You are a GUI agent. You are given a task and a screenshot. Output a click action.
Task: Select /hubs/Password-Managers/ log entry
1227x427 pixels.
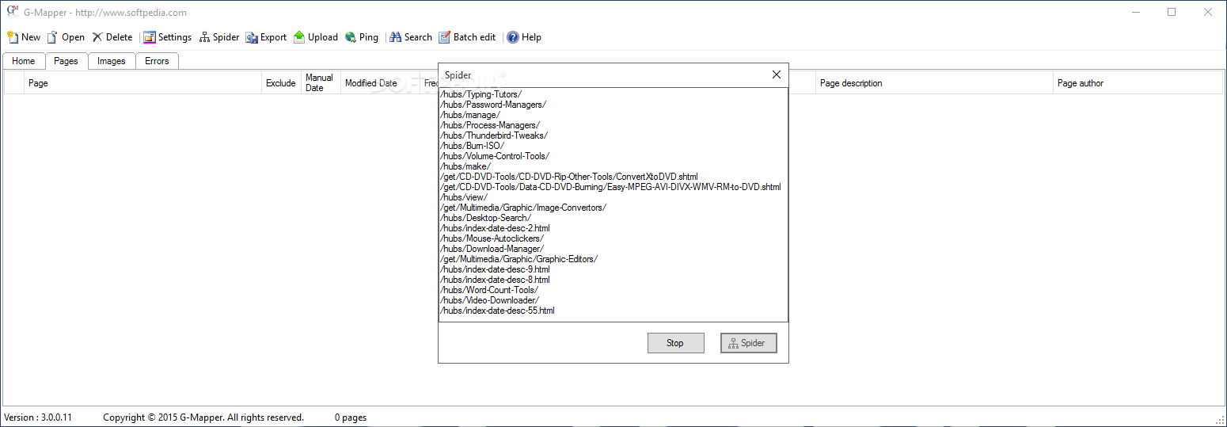coord(492,105)
